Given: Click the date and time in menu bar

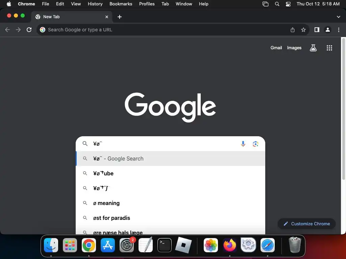Looking at the screenshot, I should pos(318,4).
